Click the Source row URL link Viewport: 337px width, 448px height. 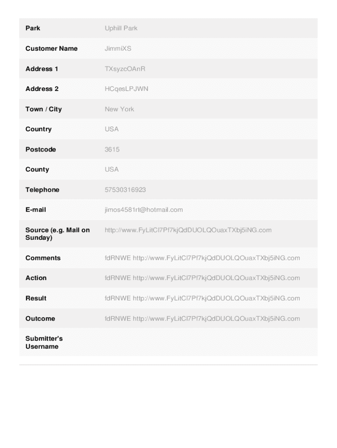188,230
